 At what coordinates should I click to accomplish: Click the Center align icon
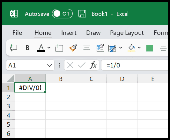(87, 48)
